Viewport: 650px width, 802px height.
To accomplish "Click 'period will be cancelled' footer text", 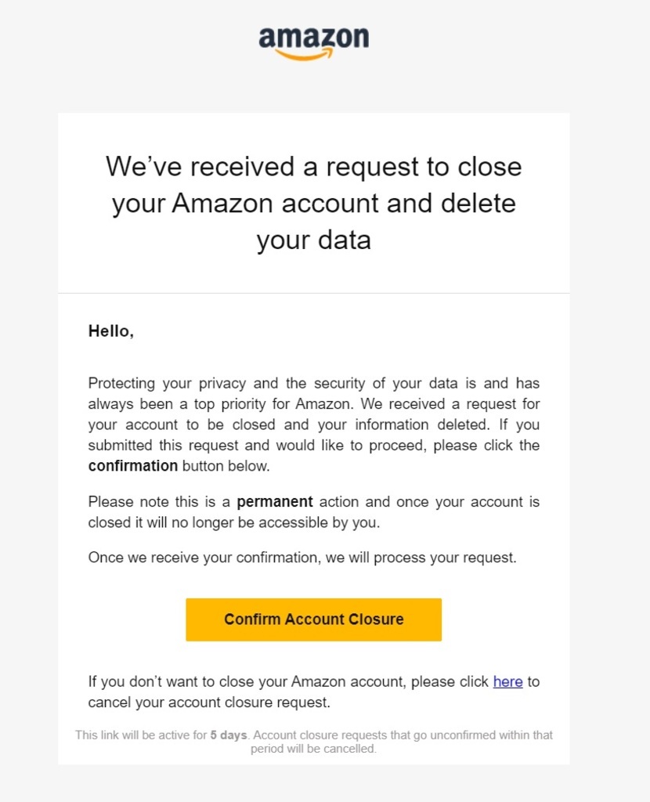I will (313, 748).
